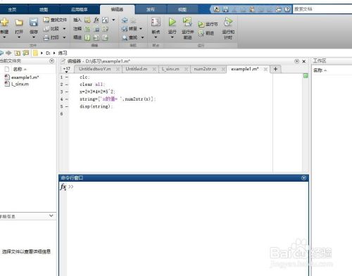352x276 pixels.
Task: Click the folder forward arrow in address bar
Action: tap(8, 53)
